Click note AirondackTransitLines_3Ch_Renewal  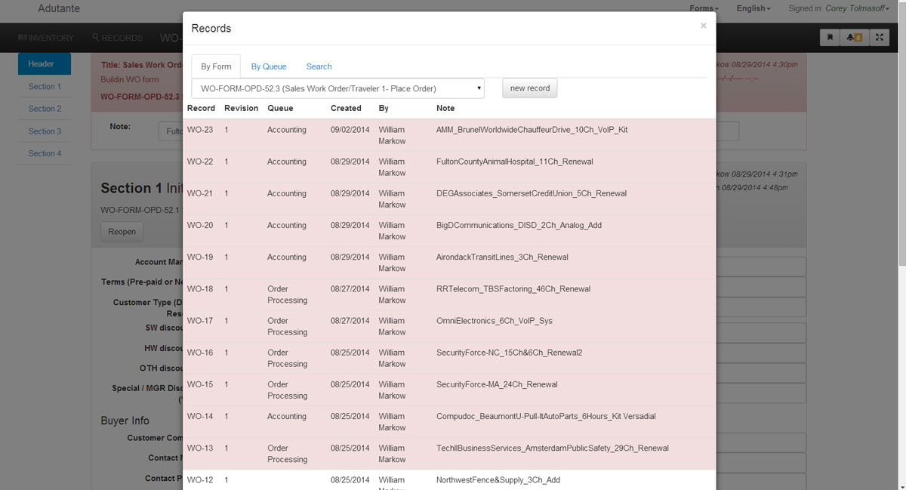tap(502, 257)
